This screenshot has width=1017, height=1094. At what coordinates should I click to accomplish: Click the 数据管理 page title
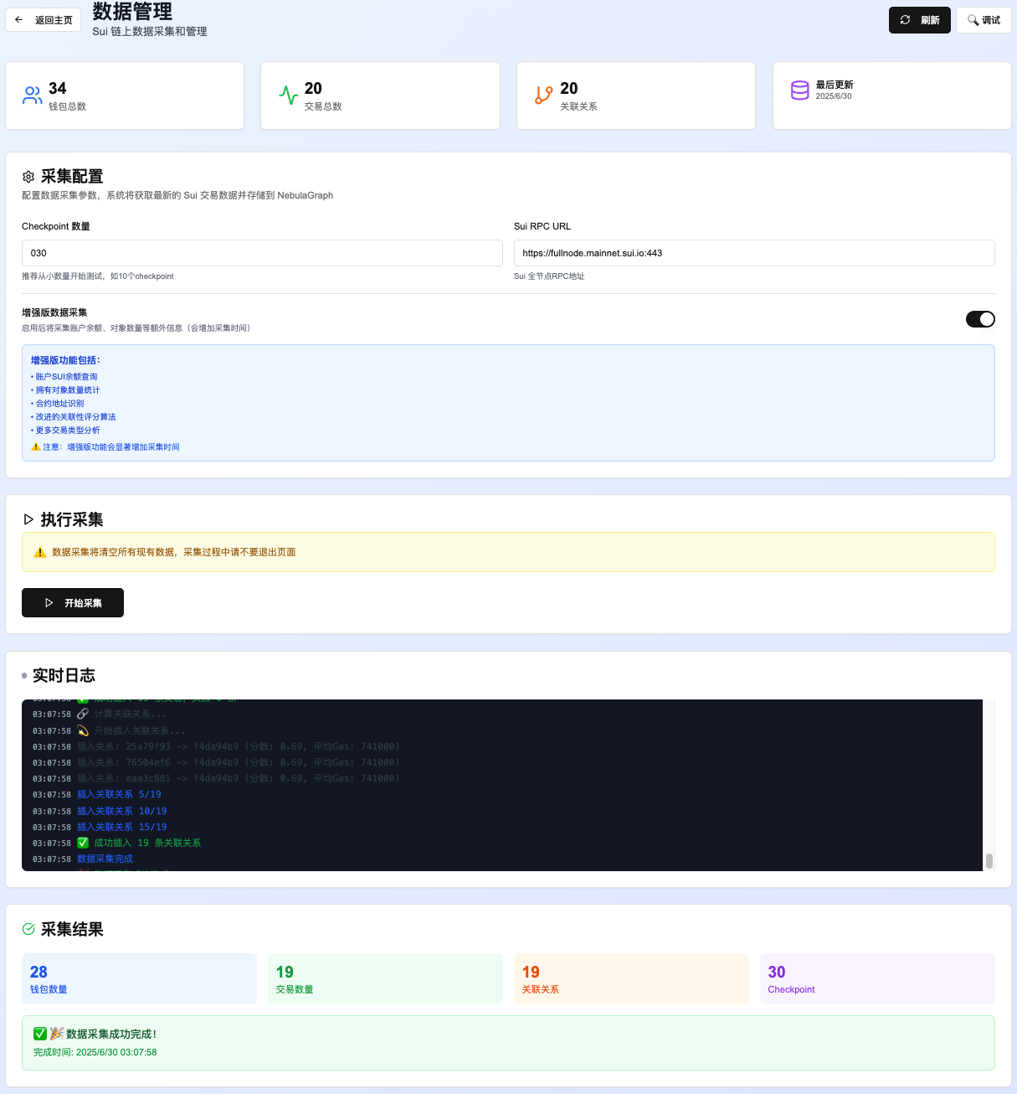coord(132,11)
